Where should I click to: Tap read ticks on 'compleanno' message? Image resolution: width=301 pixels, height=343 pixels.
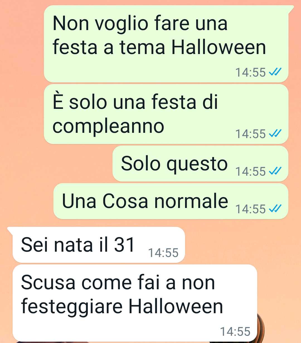pos(275,134)
